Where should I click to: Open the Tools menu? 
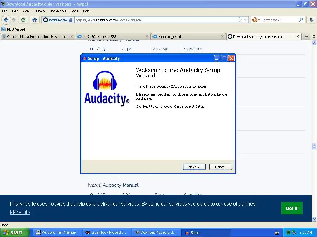(x=74, y=11)
